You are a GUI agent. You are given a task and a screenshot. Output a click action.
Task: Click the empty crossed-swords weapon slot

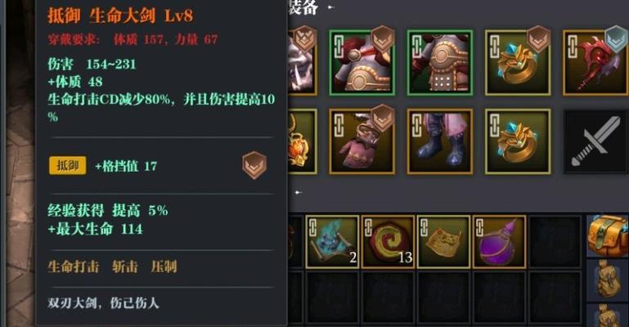coord(595,141)
